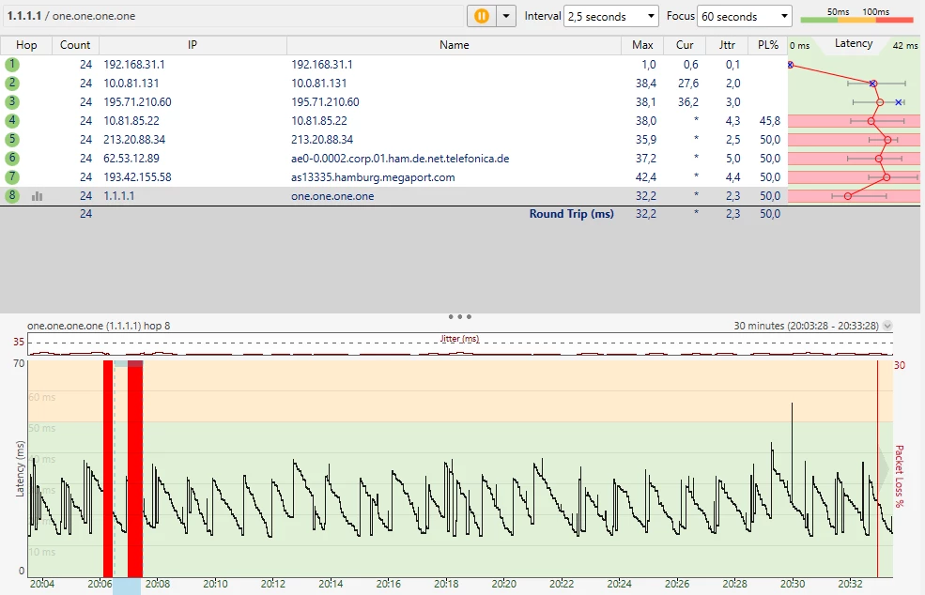Open the timeline graph options chevron
925x595 pixels.
tap(887, 326)
